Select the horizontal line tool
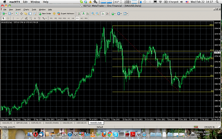Image resolution: width=222 pixels, height=139 pixels. [18, 18]
